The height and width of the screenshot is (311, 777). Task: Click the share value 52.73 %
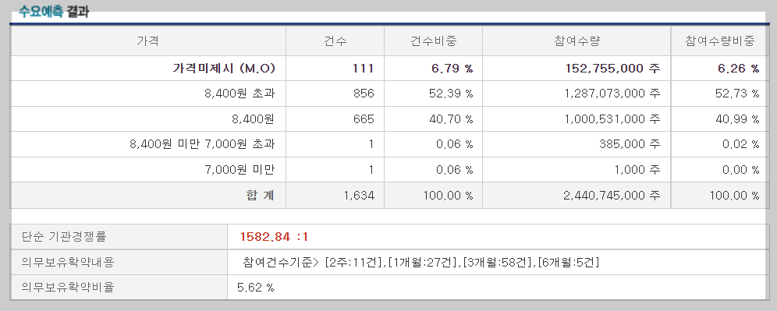(737, 94)
